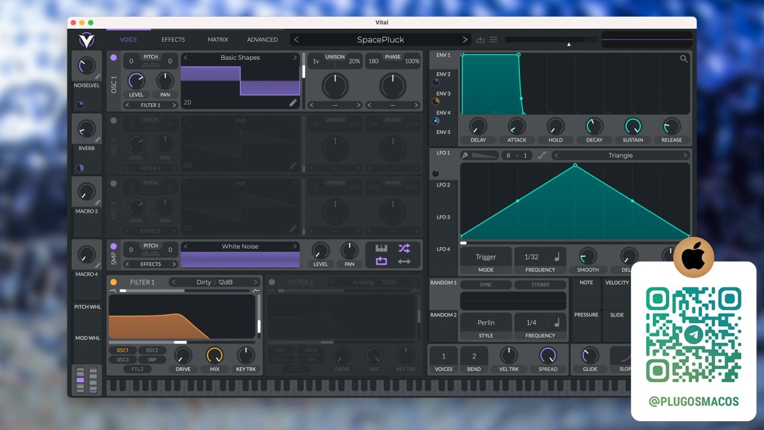Switch to the VOICE tab
764x430 pixels.
pyautogui.click(x=129, y=39)
